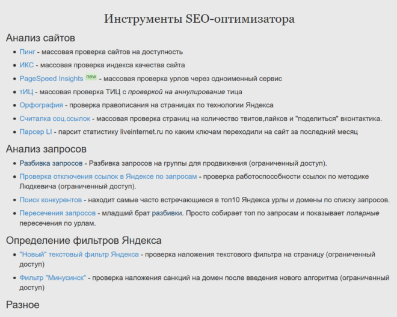Open the тИЦ mass check link

(26, 92)
